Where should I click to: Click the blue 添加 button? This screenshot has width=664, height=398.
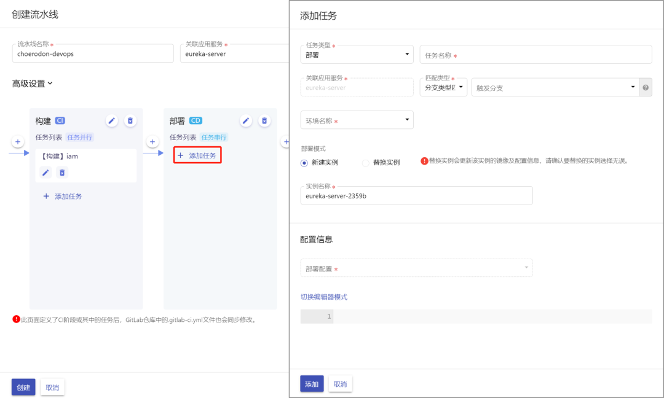[312, 384]
